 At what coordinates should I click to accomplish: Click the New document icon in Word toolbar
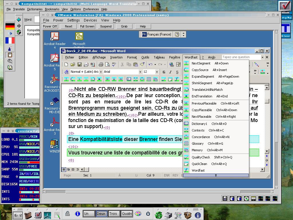pos(66,64)
